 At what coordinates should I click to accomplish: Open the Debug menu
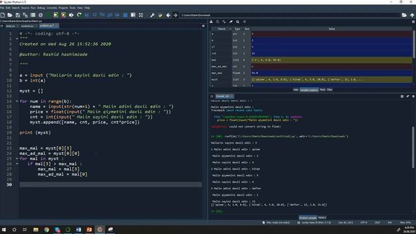click(41, 8)
